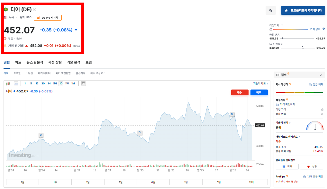Set chart interval to 1M

point(73,83)
